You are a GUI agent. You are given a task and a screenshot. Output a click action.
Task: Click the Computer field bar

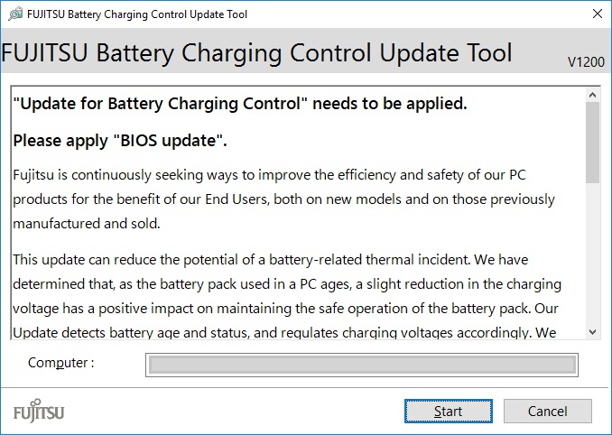pos(362,365)
